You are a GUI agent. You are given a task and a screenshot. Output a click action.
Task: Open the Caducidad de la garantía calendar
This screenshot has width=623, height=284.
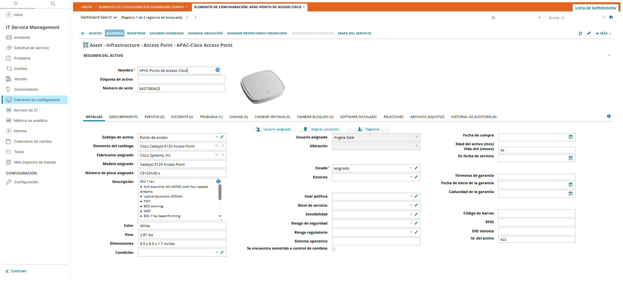[570, 194]
